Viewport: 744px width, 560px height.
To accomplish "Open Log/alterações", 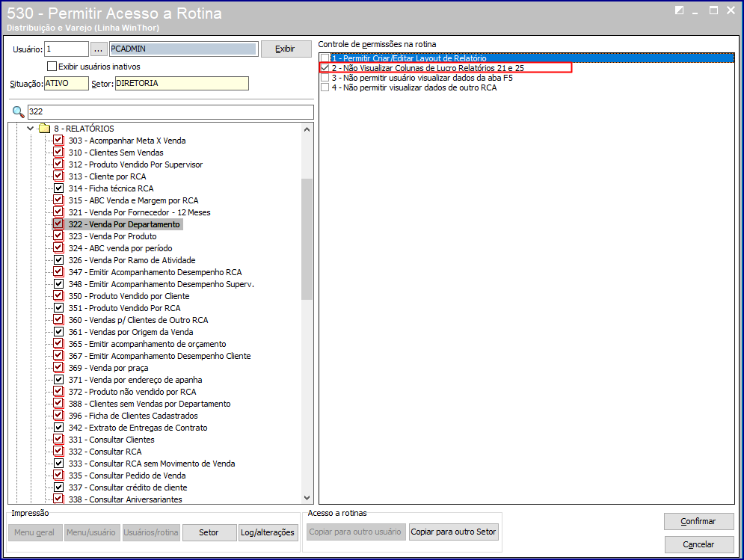I will [268, 532].
